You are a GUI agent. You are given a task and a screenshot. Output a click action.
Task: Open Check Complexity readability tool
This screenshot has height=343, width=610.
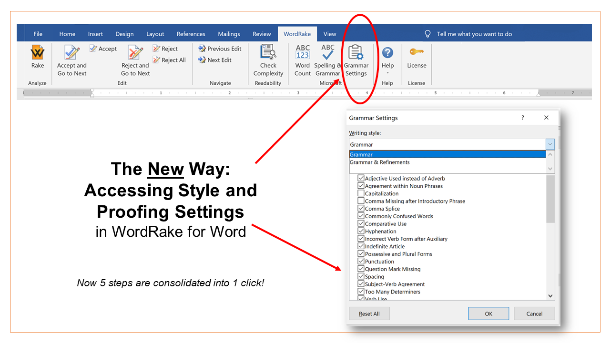coord(268,61)
